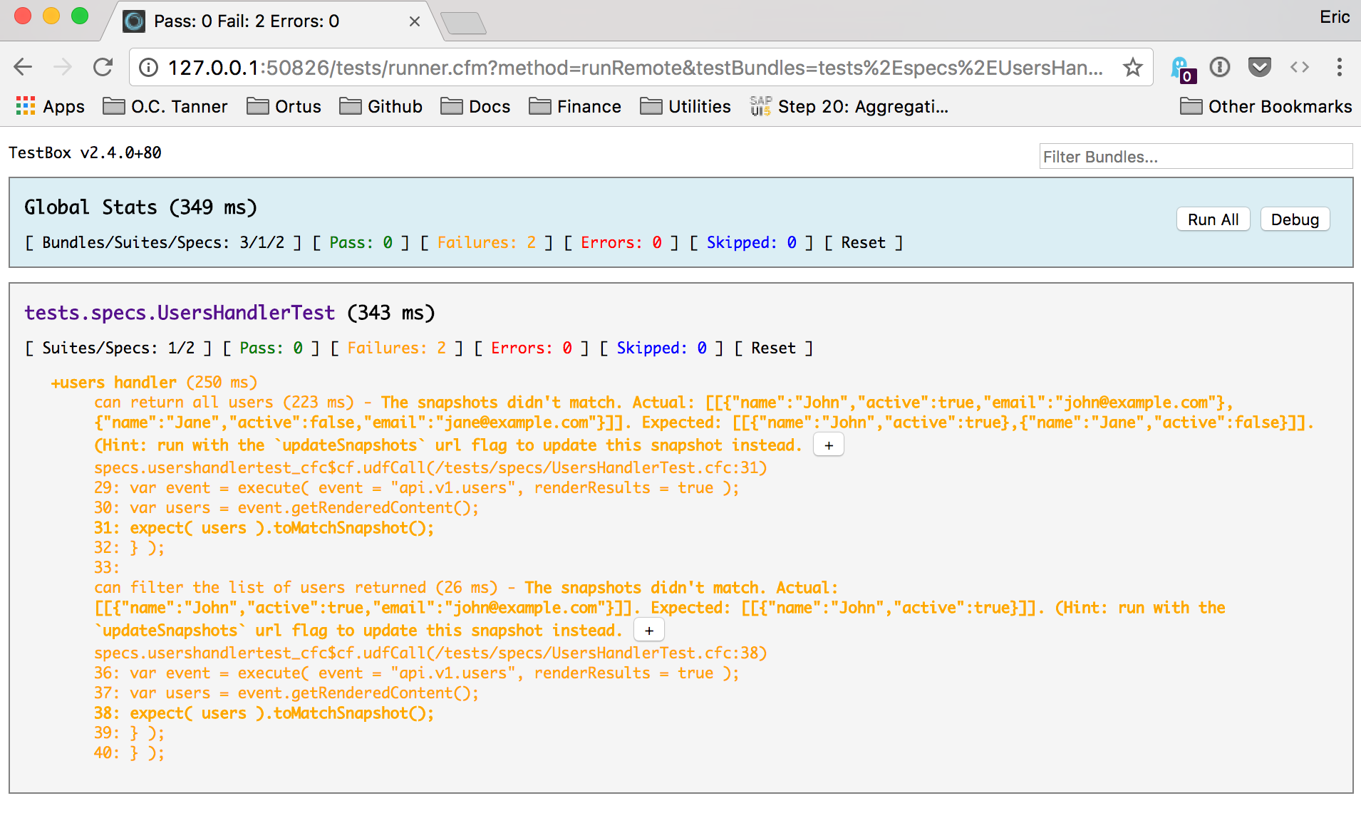The image size is (1361, 818).
Task: Open the code brackets extension icon
Action: 1299,68
